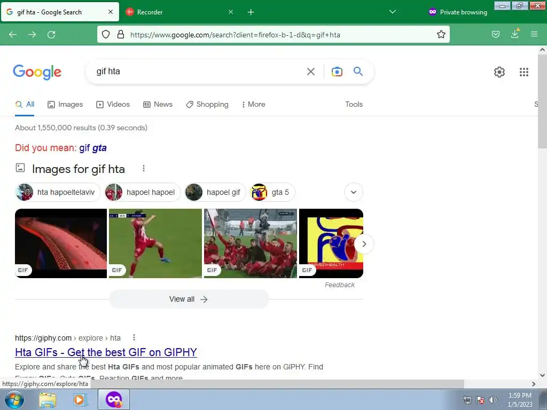
Task: Launch Windows Media Player from taskbar
Action: pyautogui.click(x=79, y=400)
